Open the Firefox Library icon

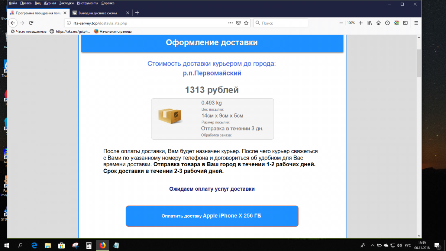pos(369,23)
